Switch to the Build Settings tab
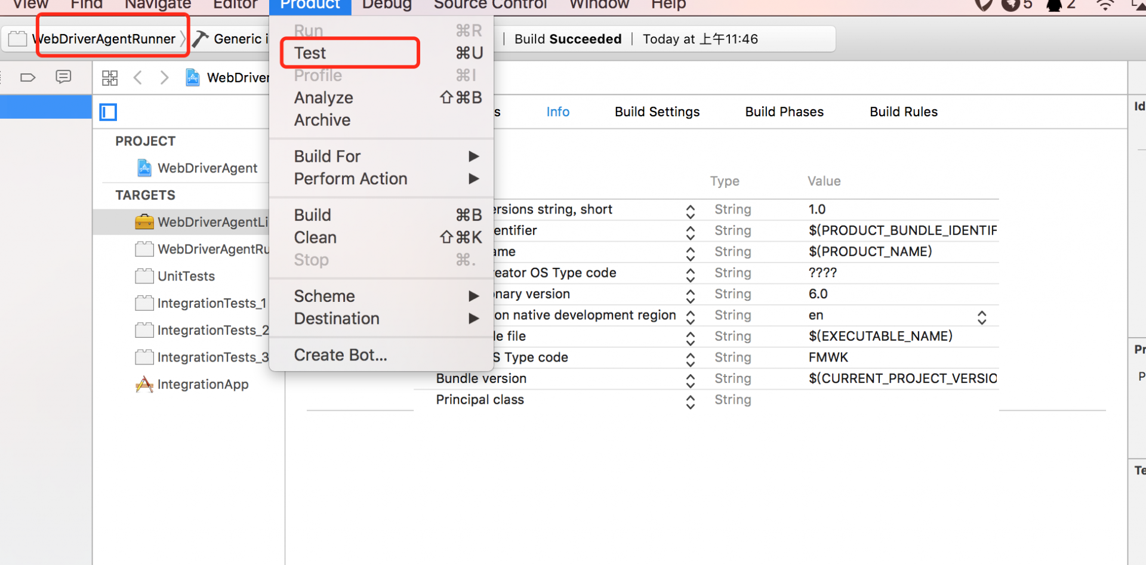The width and height of the screenshot is (1146, 565). click(x=657, y=112)
